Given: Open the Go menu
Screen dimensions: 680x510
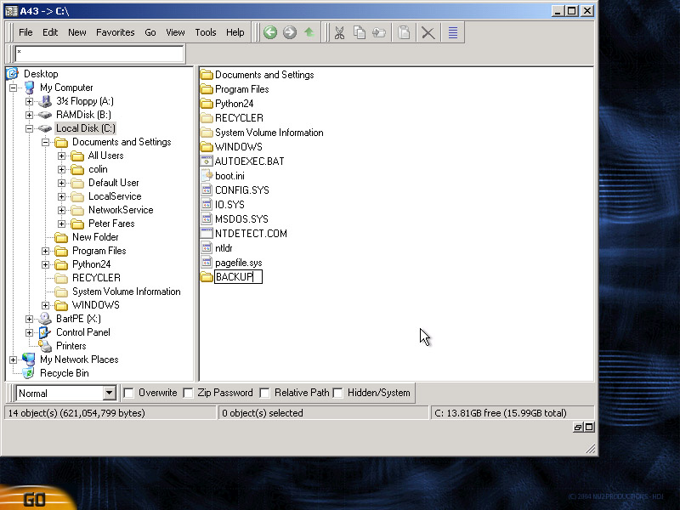Looking at the screenshot, I should 150,32.
